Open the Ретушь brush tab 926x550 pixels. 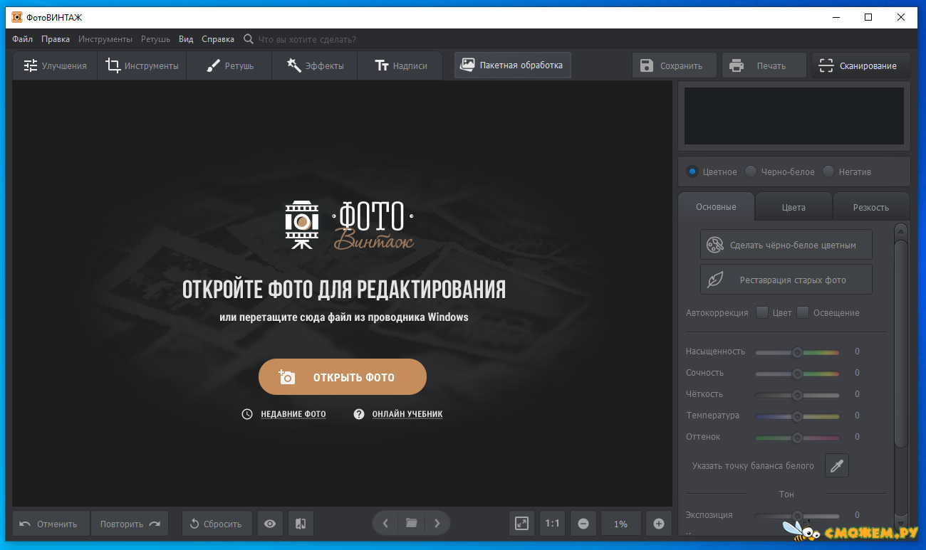229,65
